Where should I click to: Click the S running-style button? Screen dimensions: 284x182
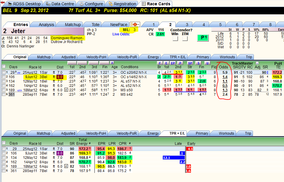[x=199, y=63]
